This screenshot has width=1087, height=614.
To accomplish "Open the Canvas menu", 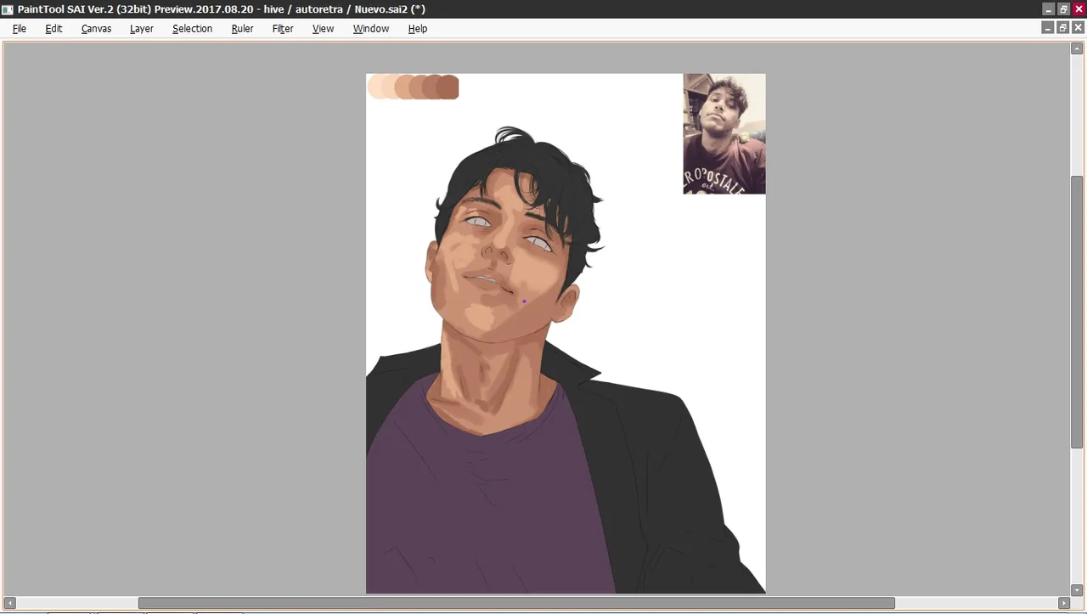I will click(x=96, y=28).
